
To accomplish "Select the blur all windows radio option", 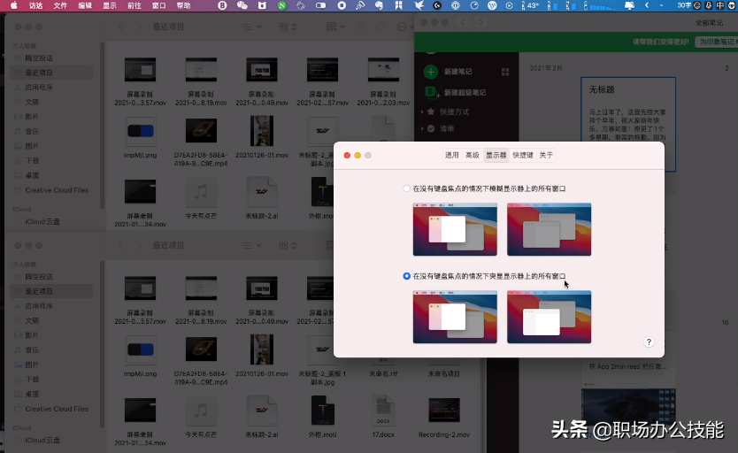I will [x=407, y=188].
